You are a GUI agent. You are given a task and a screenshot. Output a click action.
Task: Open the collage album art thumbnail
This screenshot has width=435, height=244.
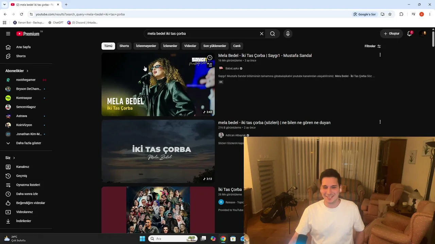point(158,210)
